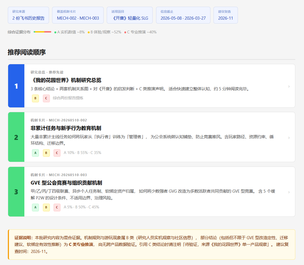Viewport: 304px width, 265px height.
Task: Click A 10% · B 55% · C 35% text
Action: point(83,153)
